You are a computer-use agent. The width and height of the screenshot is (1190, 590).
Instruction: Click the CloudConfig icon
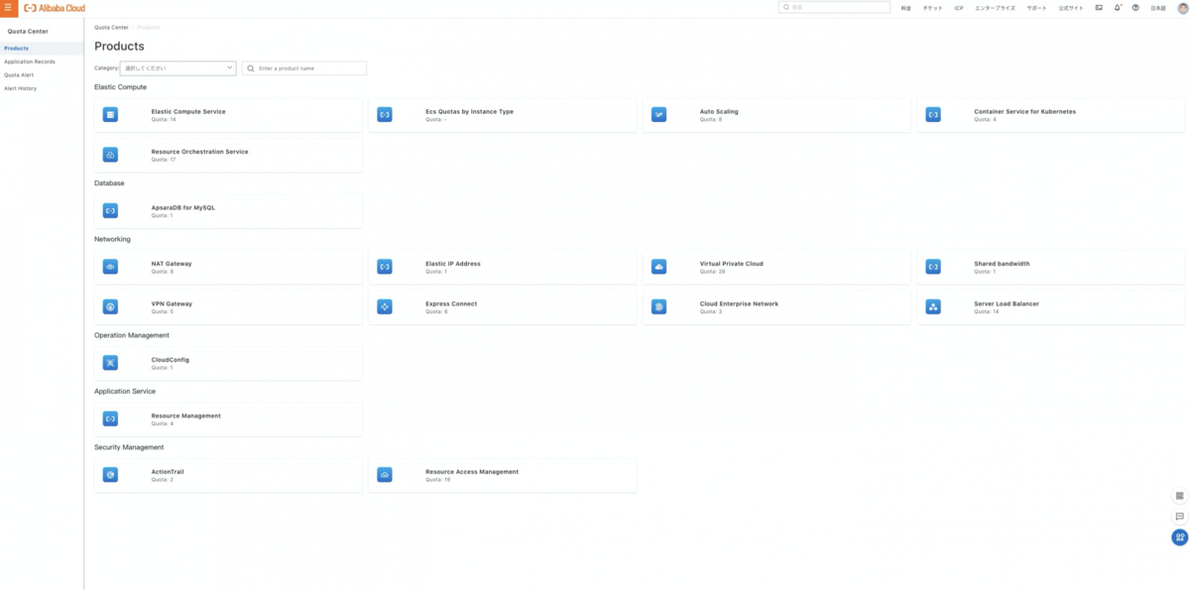pyautogui.click(x=111, y=363)
